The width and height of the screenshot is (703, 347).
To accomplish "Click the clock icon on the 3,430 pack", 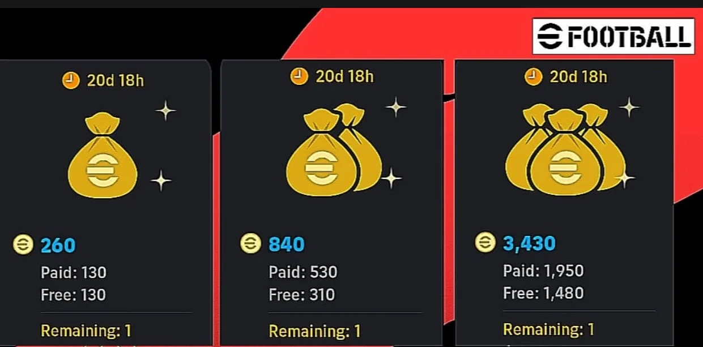I will [533, 76].
